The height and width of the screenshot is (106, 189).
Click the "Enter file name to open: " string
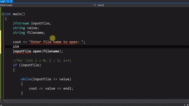coord(56,42)
